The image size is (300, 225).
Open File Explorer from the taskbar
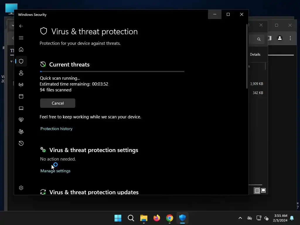tap(144, 218)
